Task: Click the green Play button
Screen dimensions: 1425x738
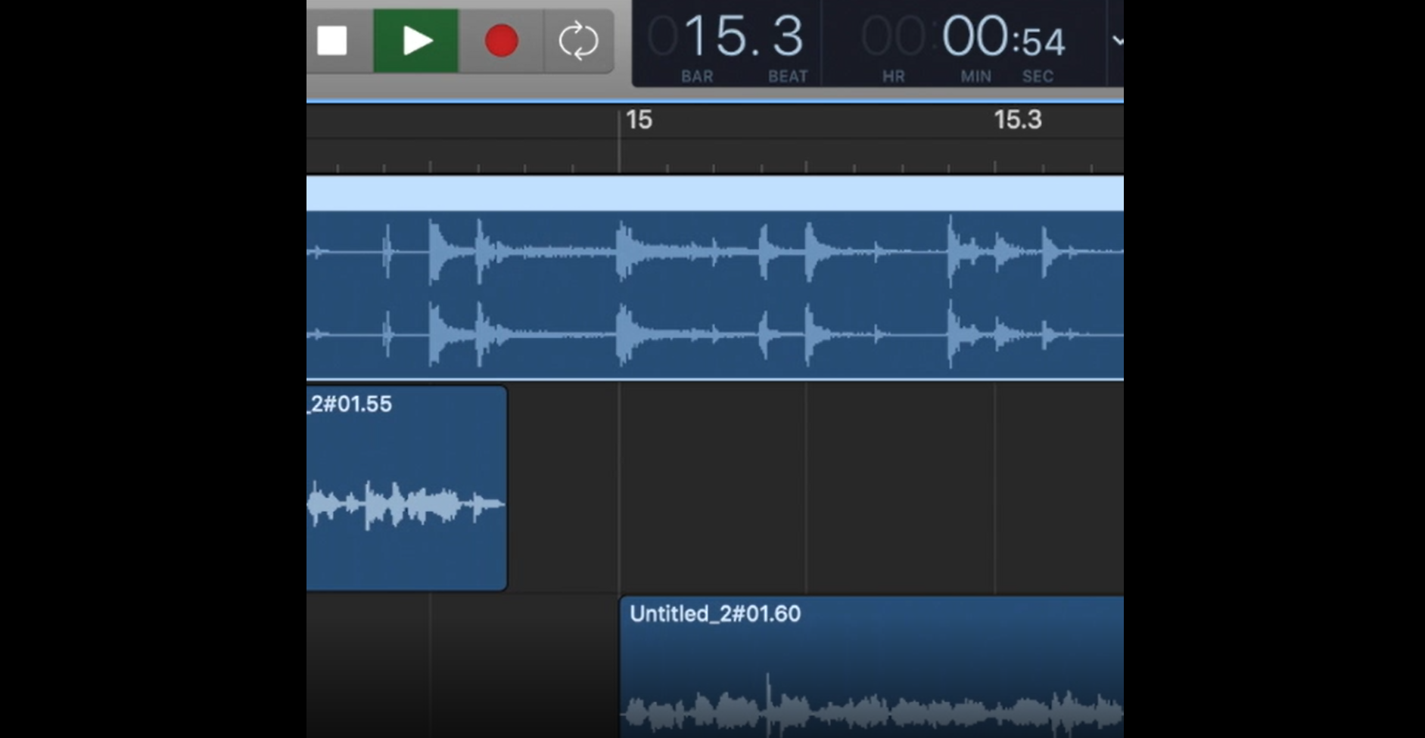Action: pyautogui.click(x=415, y=41)
